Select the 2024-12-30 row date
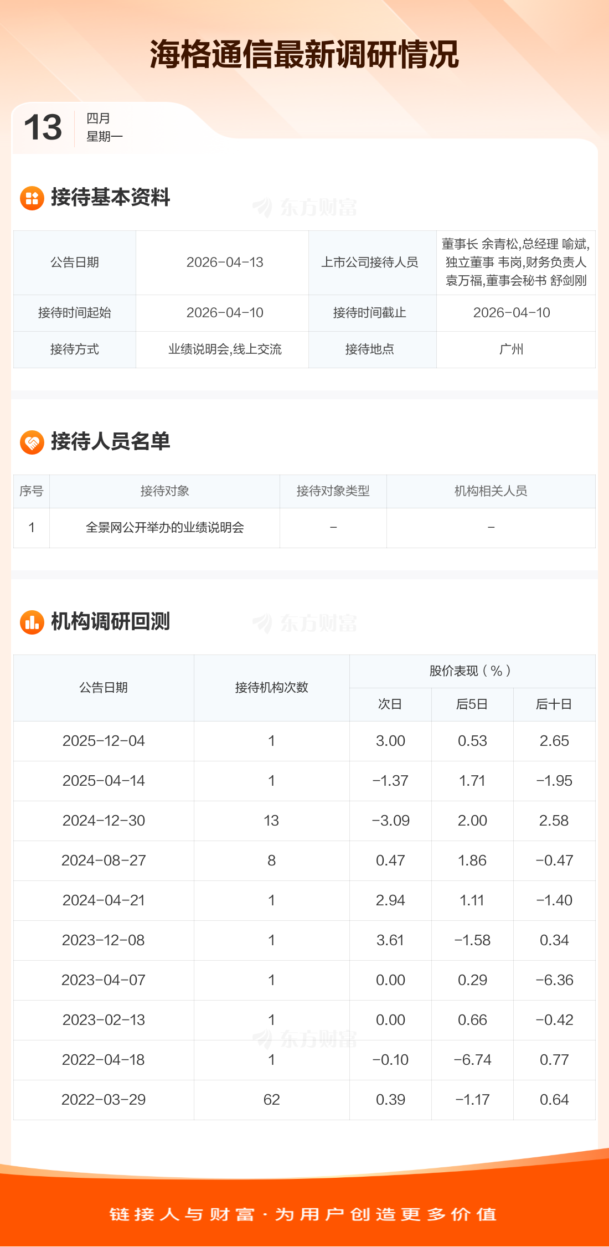This screenshot has width=609, height=1247. tap(104, 821)
